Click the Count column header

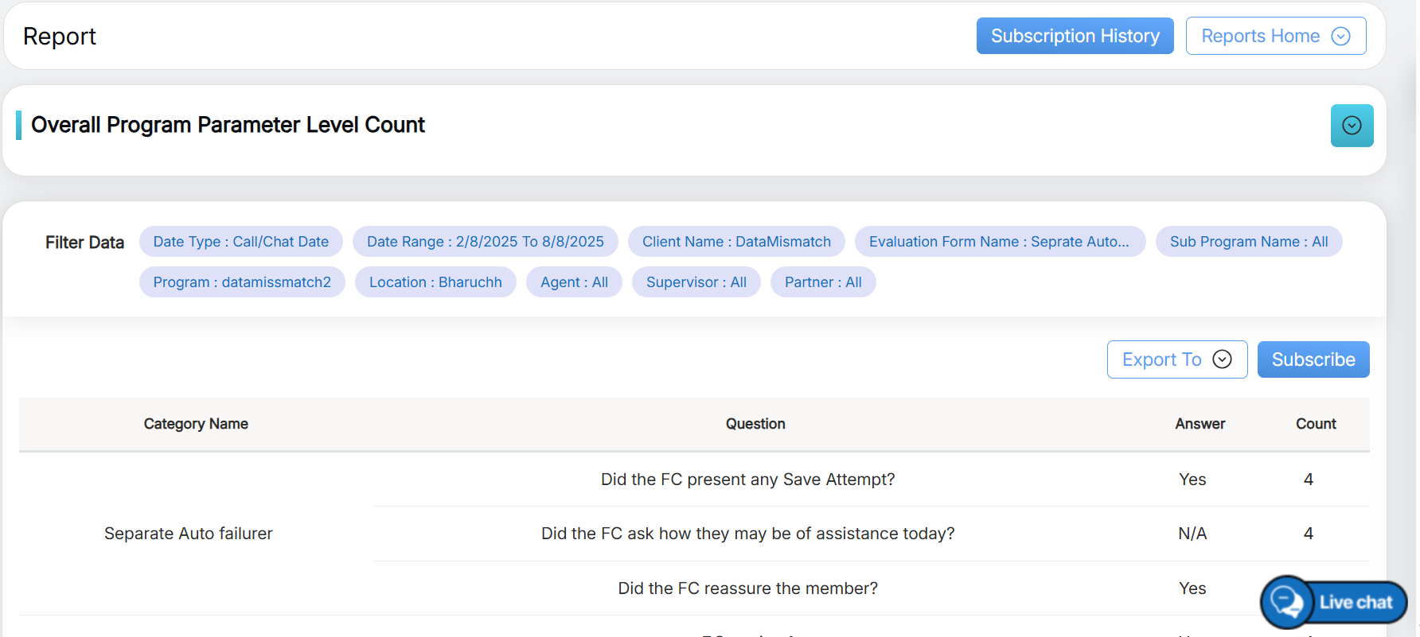pos(1315,424)
